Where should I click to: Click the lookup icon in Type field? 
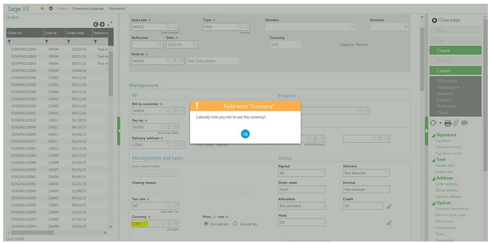[x=240, y=27]
